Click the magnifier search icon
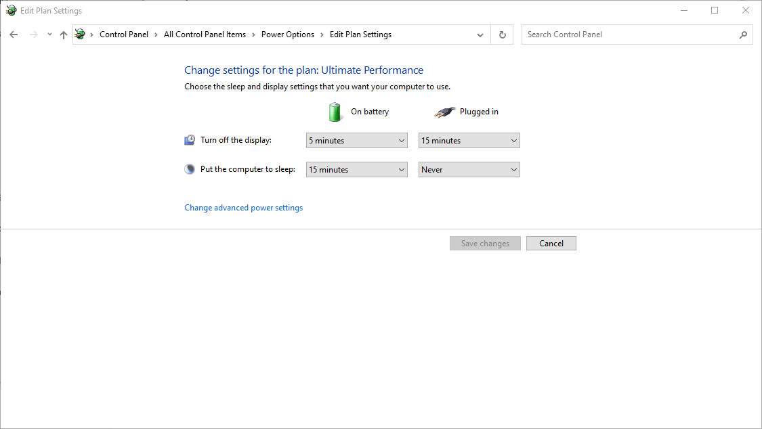The width and height of the screenshot is (762, 429). point(743,35)
